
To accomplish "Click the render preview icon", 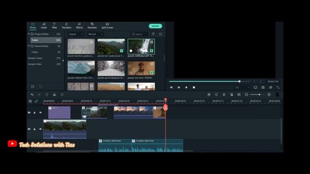I will click(209, 95).
